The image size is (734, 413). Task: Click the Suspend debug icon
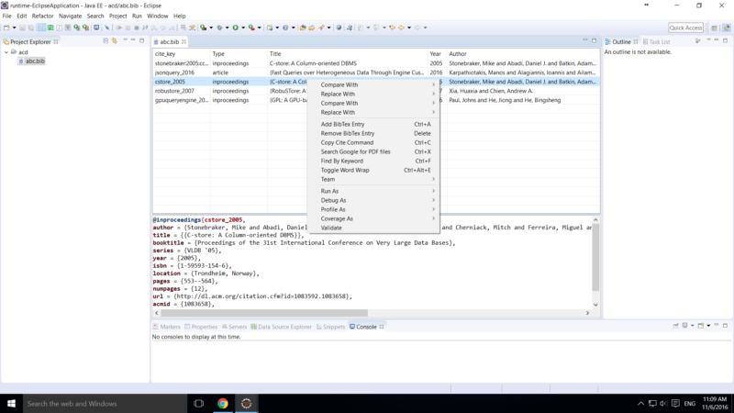pyautogui.click(x=128, y=28)
